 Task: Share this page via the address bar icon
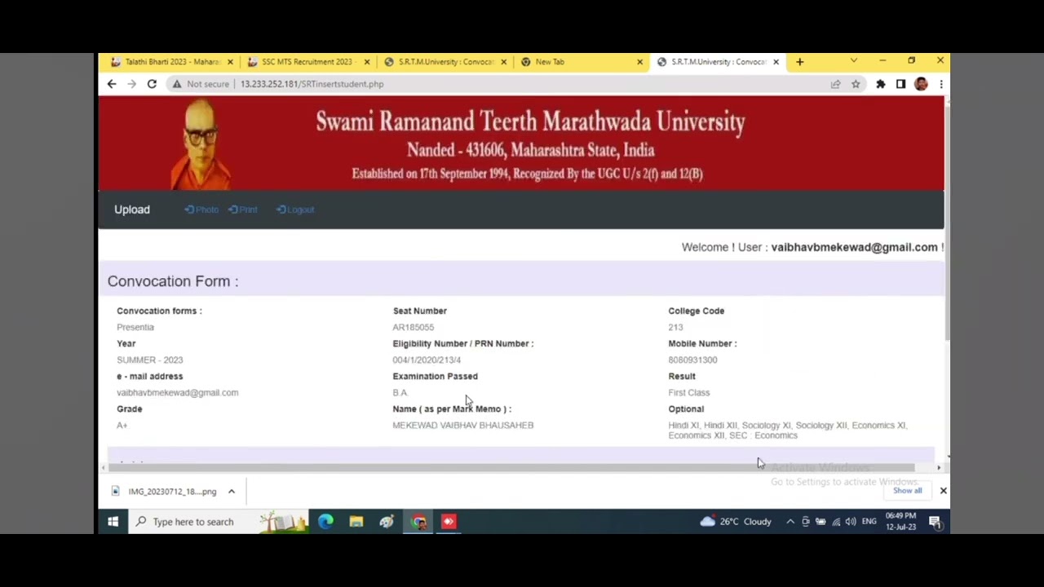point(835,84)
